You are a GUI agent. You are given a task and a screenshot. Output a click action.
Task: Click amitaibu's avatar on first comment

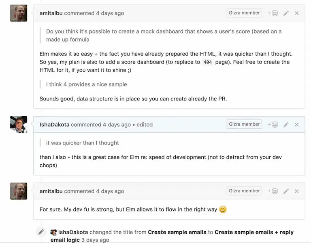(19, 13)
